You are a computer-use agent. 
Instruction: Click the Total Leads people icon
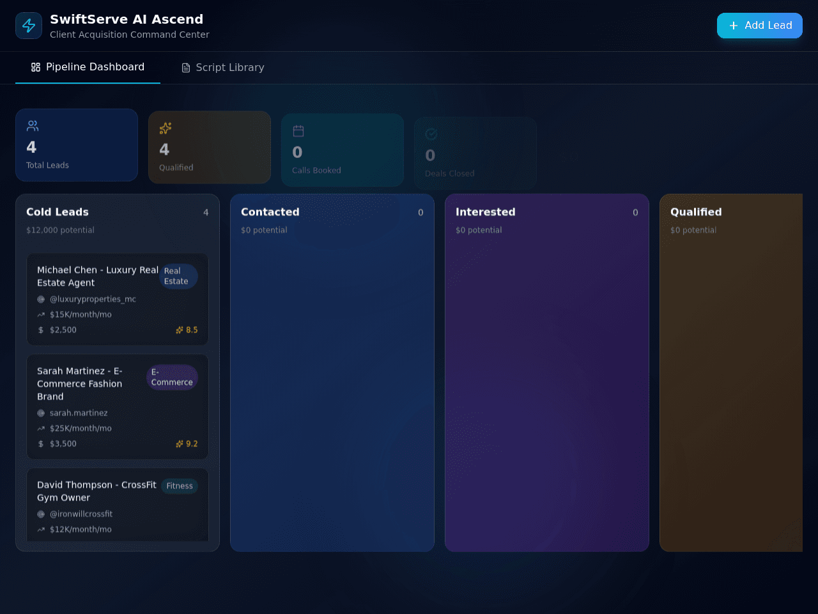33,126
